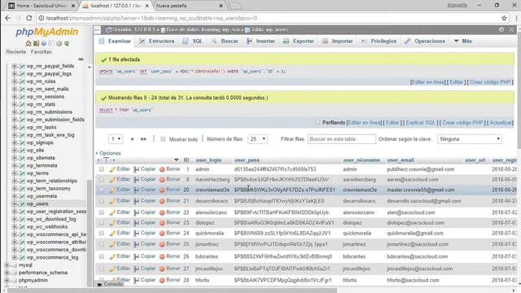
Task: Open the page number dropdown
Action: click(x=116, y=139)
